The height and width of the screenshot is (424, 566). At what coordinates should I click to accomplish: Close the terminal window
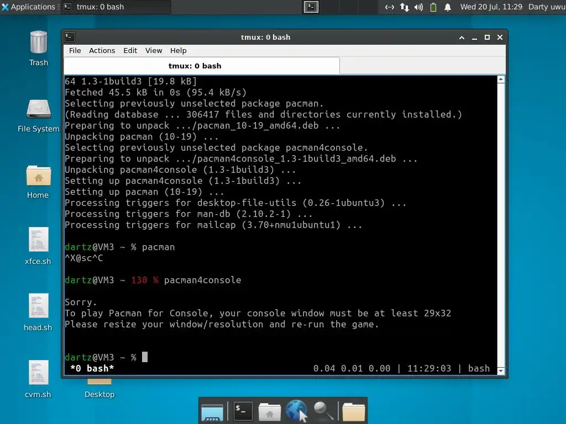point(500,38)
